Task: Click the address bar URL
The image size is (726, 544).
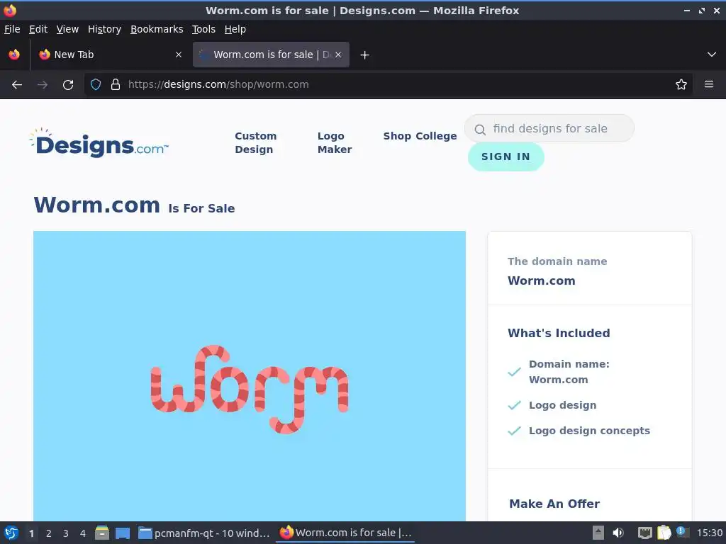Action: [x=218, y=85]
